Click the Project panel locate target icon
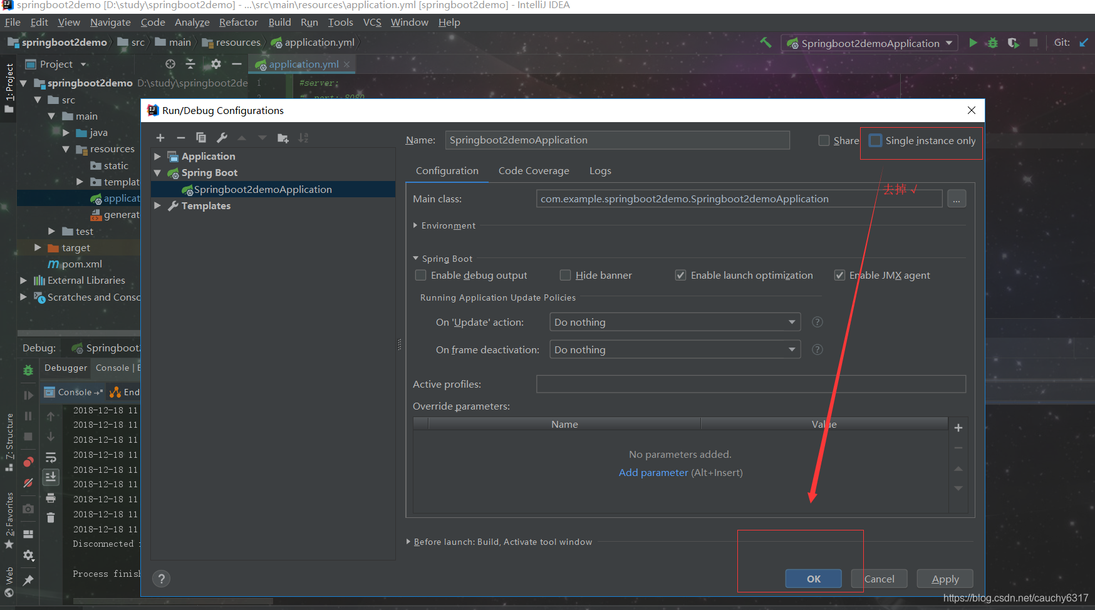The width and height of the screenshot is (1095, 610). tap(170, 64)
